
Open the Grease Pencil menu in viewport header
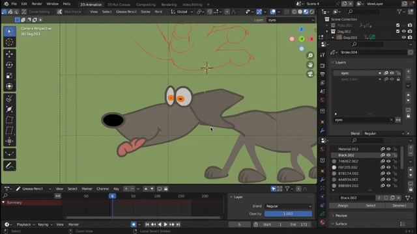point(126,12)
